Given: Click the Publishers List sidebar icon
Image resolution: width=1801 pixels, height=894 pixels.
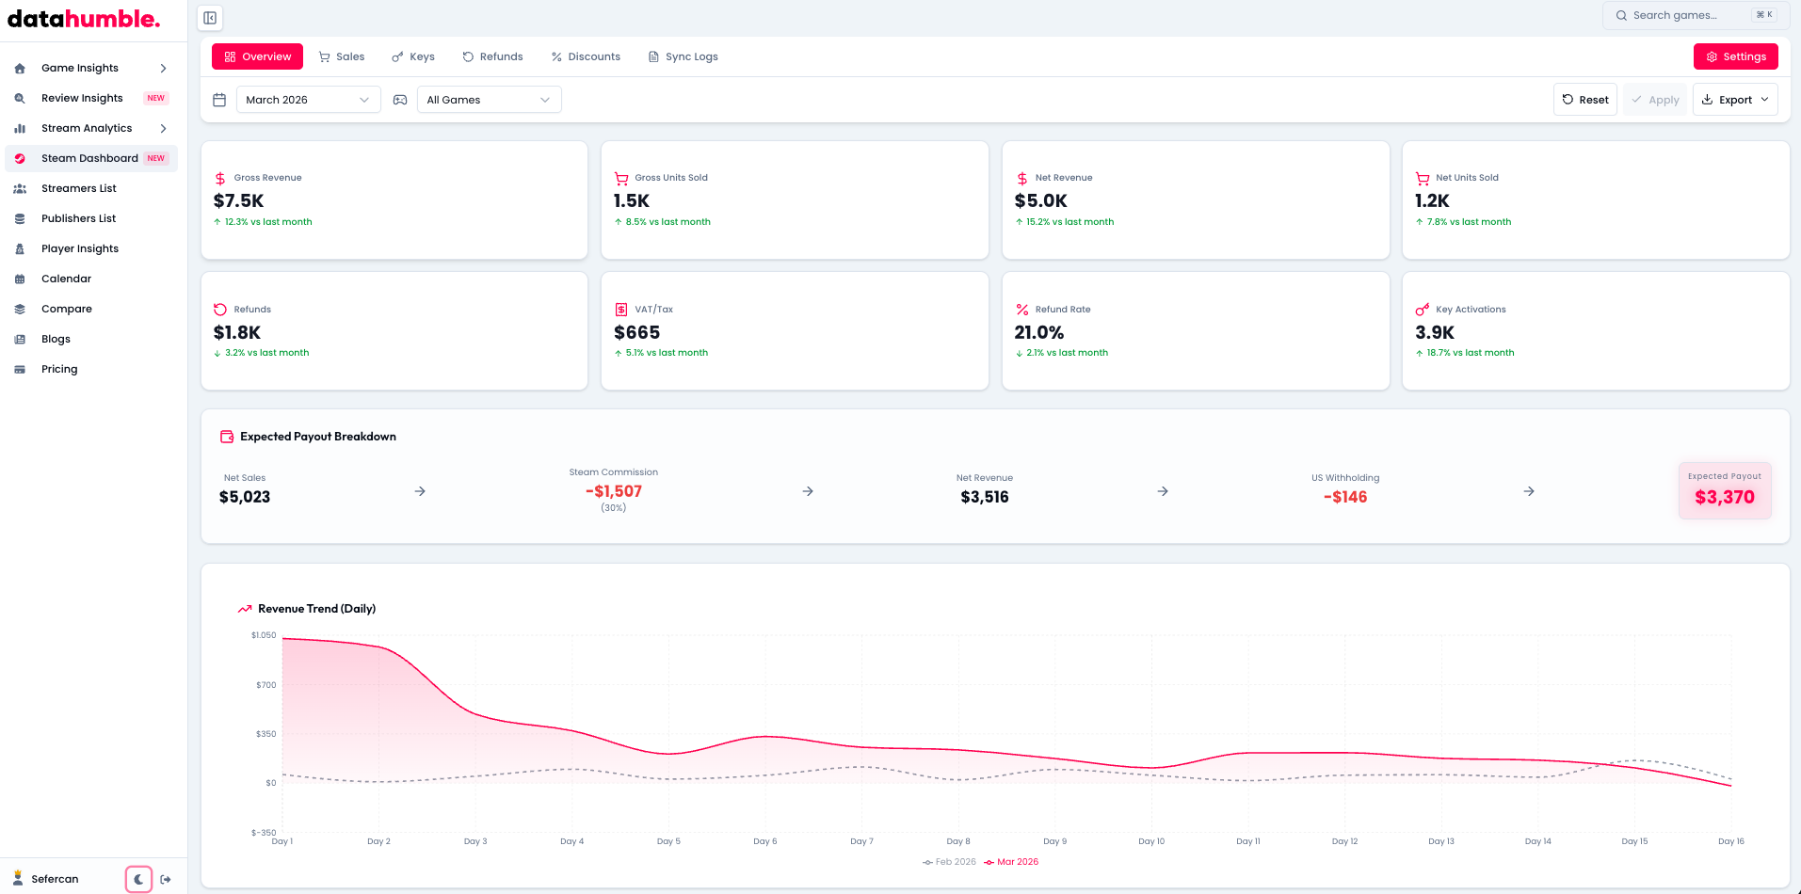Looking at the screenshot, I should coord(20,218).
